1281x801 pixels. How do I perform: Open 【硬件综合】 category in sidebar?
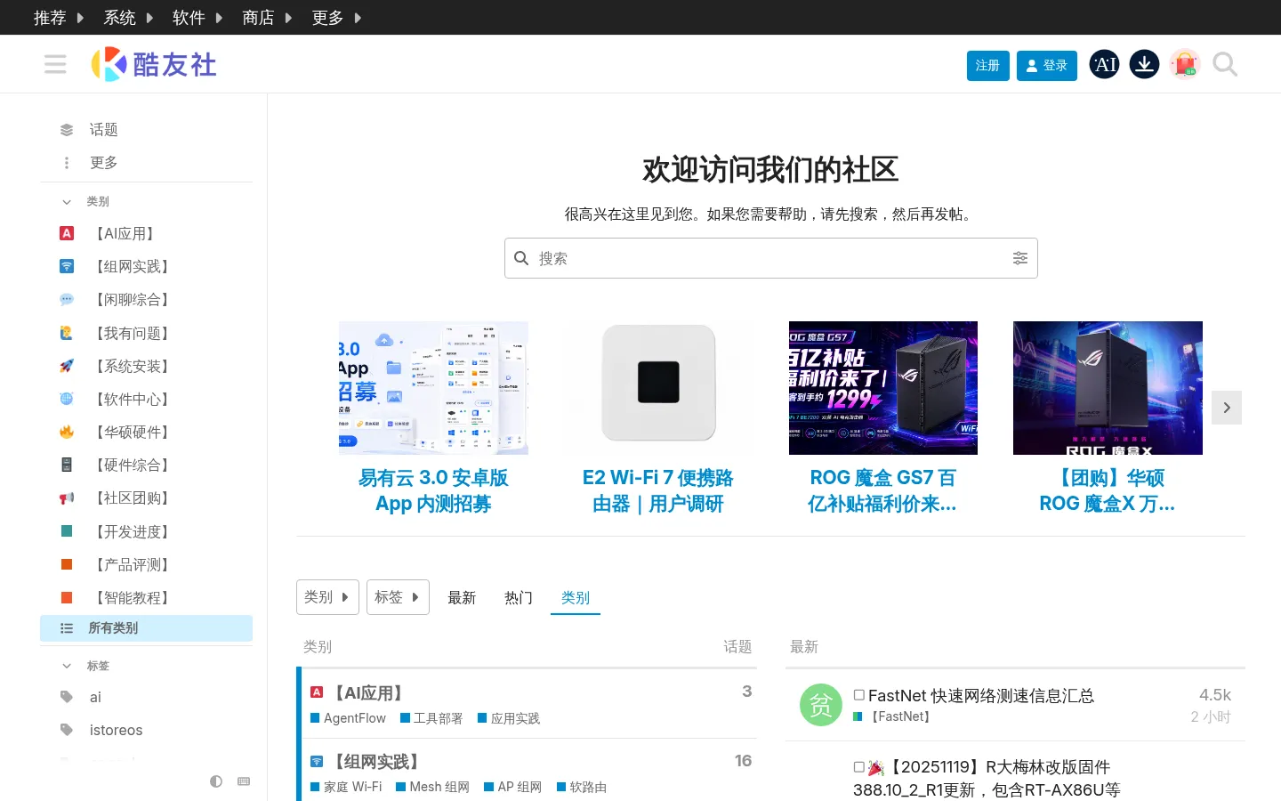click(146, 465)
